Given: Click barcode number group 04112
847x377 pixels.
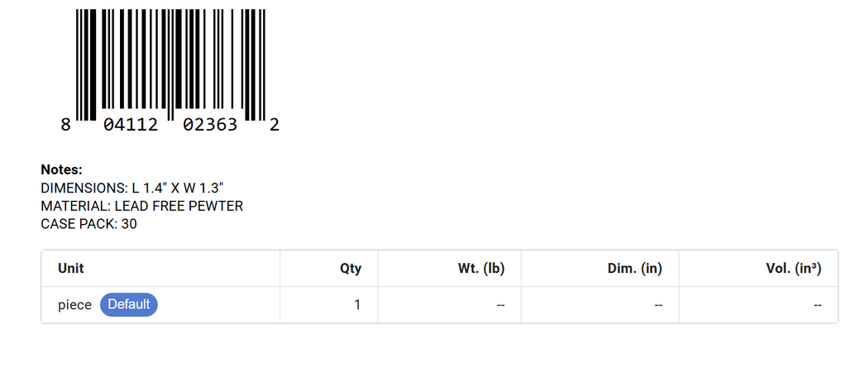Looking at the screenshot, I should (131, 125).
